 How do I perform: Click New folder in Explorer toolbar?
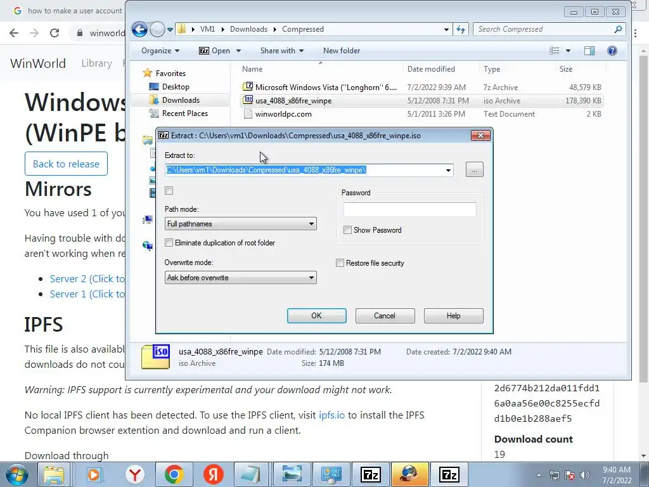342,51
